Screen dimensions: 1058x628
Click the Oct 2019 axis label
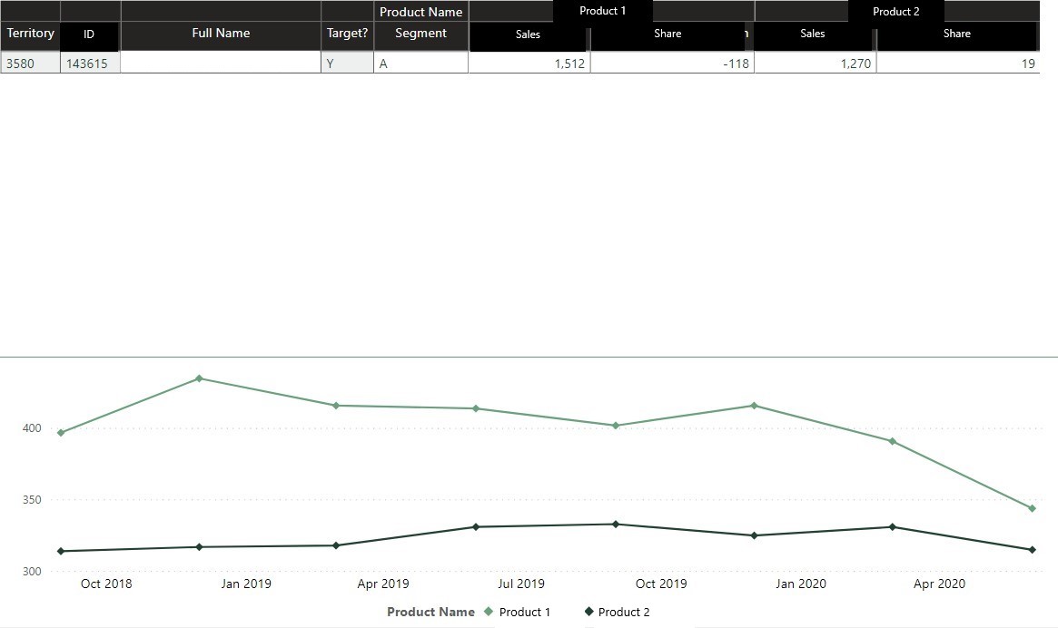tap(660, 584)
